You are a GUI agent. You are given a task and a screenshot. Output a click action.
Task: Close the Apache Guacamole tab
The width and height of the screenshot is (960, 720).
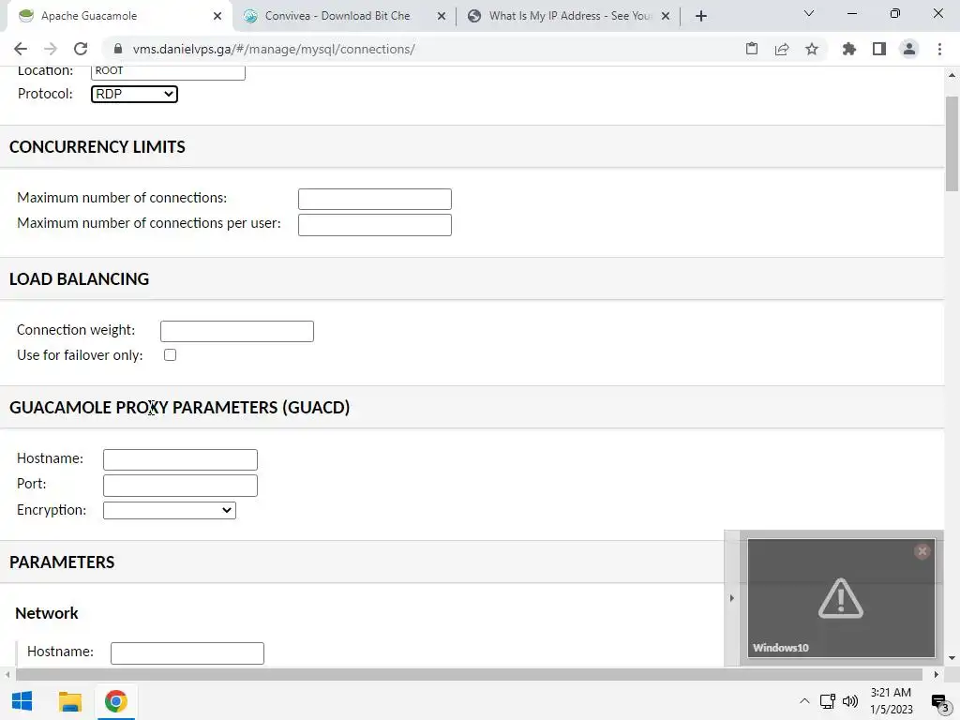217,16
